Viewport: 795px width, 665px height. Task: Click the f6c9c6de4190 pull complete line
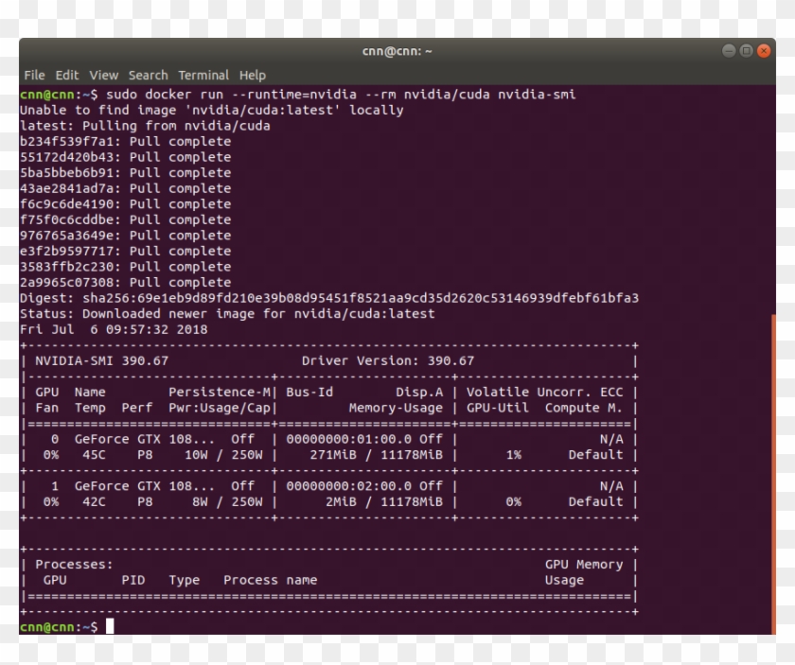coord(125,204)
